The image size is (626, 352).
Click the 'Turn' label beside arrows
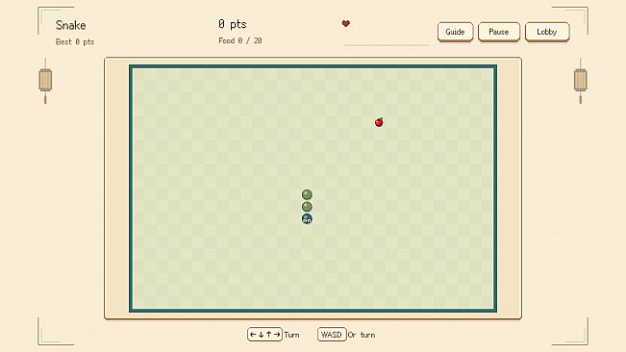click(291, 335)
